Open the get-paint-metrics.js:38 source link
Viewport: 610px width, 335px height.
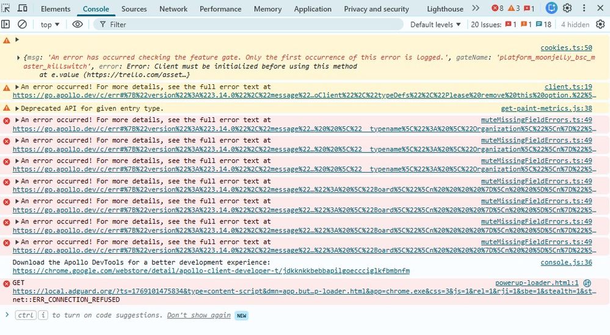[x=546, y=109]
